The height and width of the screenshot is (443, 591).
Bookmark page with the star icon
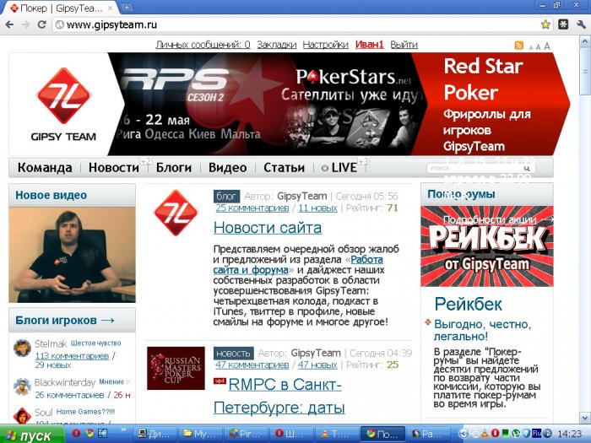545,24
